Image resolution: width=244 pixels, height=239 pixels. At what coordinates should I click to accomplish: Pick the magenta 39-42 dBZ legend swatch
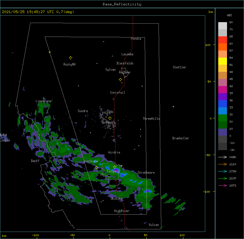click(x=222, y=89)
